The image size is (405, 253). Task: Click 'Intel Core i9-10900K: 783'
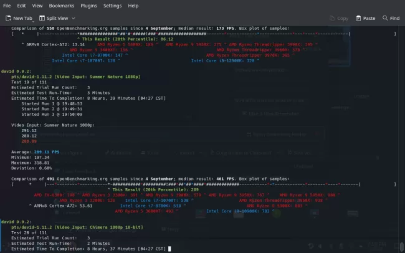(x=237, y=211)
